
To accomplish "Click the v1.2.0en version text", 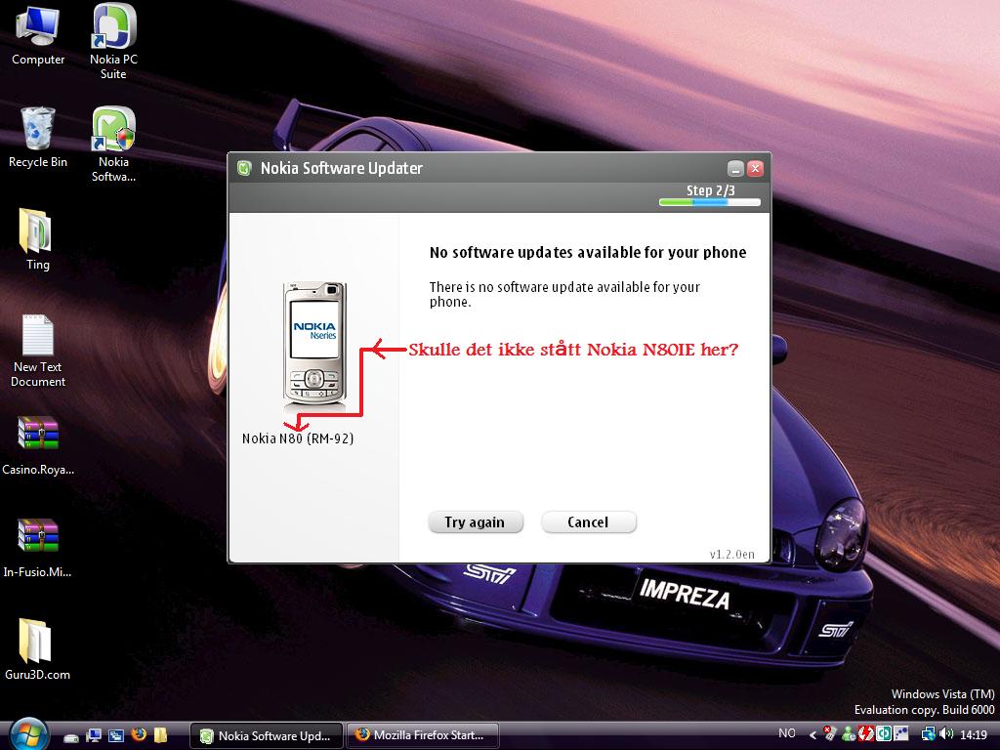I will (x=731, y=555).
